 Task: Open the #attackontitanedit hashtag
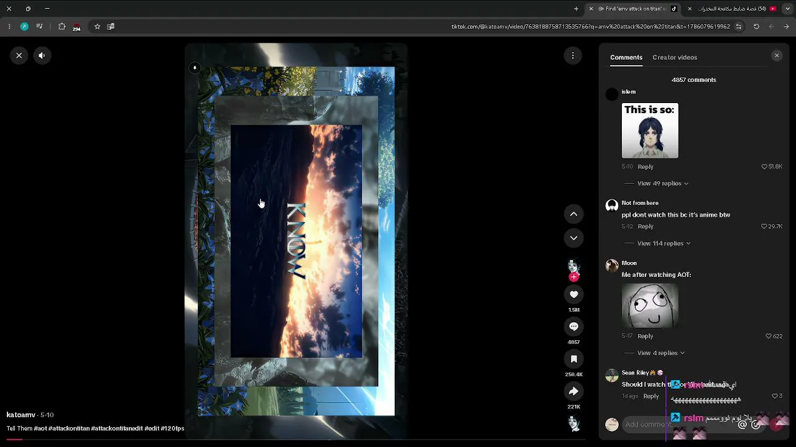coord(117,428)
